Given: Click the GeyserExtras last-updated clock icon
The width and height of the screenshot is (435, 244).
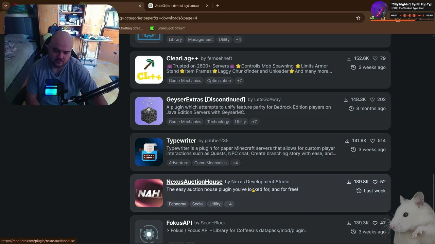Looking at the screenshot, I should click(x=351, y=108).
